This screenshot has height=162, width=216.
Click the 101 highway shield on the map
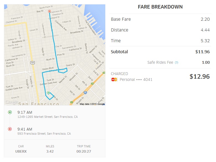click(x=33, y=63)
